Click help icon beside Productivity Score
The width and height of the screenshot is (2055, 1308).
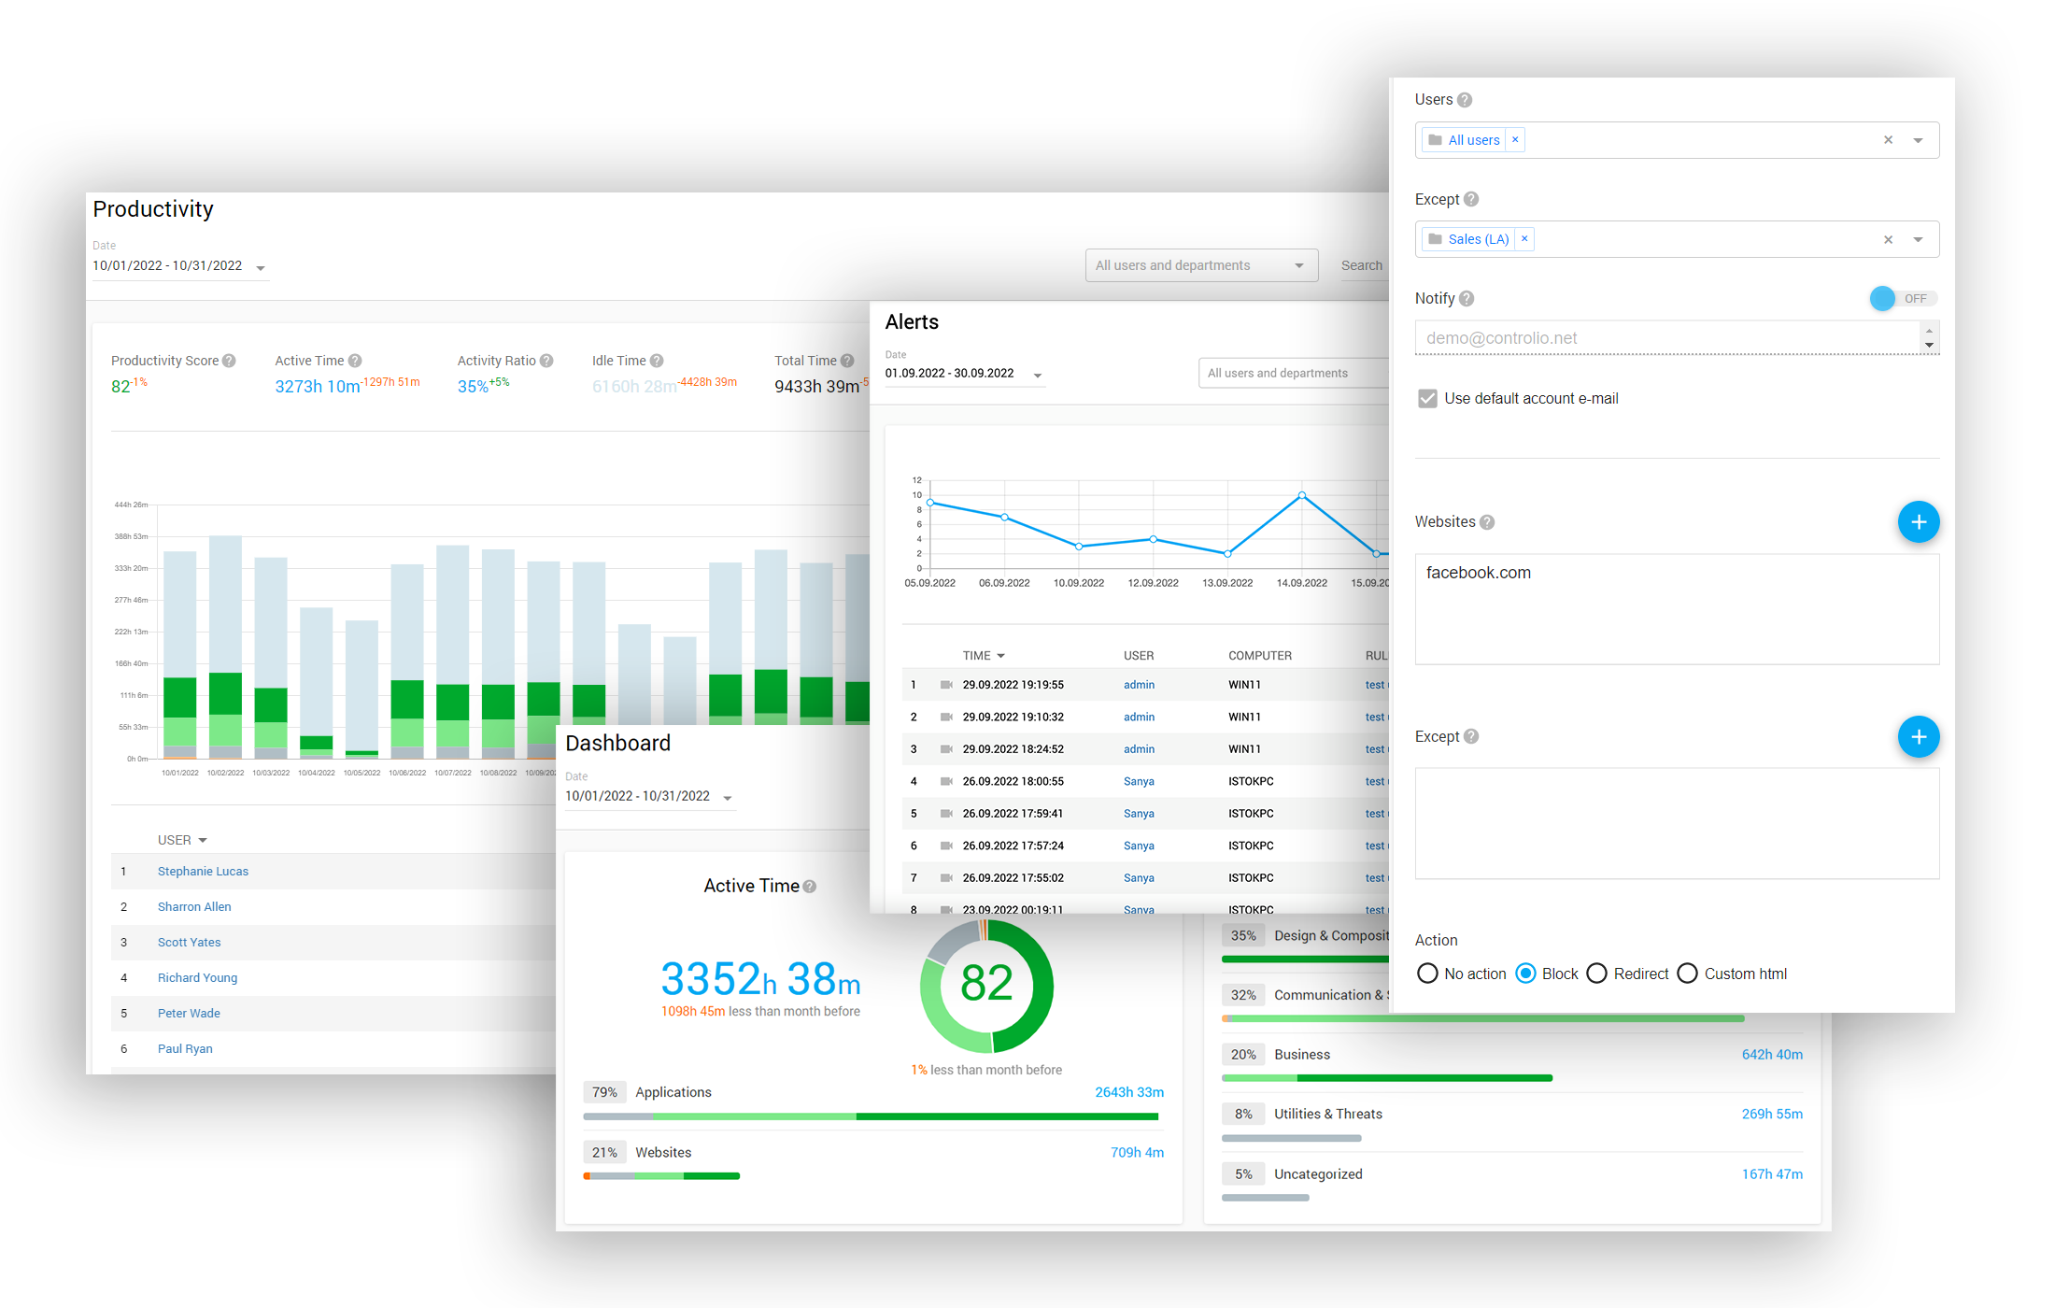(x=229, y=361)
